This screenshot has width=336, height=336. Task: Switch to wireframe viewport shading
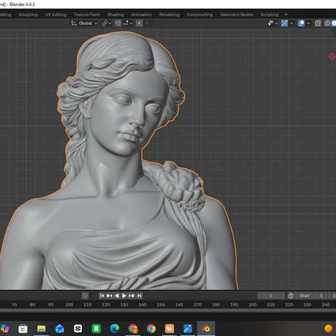327,23
